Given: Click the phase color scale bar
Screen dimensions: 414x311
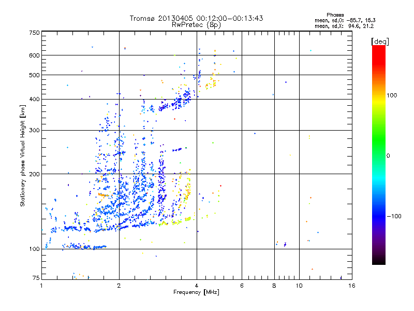Looking at the screenshot, I should 379,154.
